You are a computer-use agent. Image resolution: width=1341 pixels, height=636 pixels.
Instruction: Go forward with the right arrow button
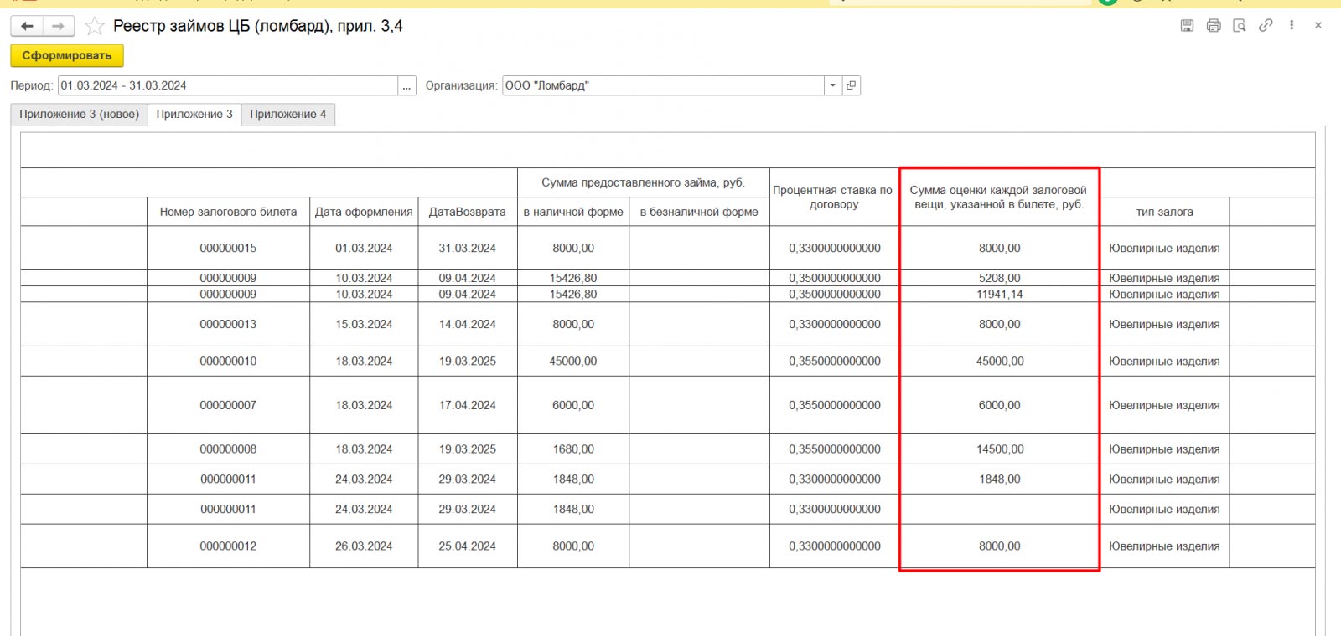pyautogui.click(x=58, y=27)
